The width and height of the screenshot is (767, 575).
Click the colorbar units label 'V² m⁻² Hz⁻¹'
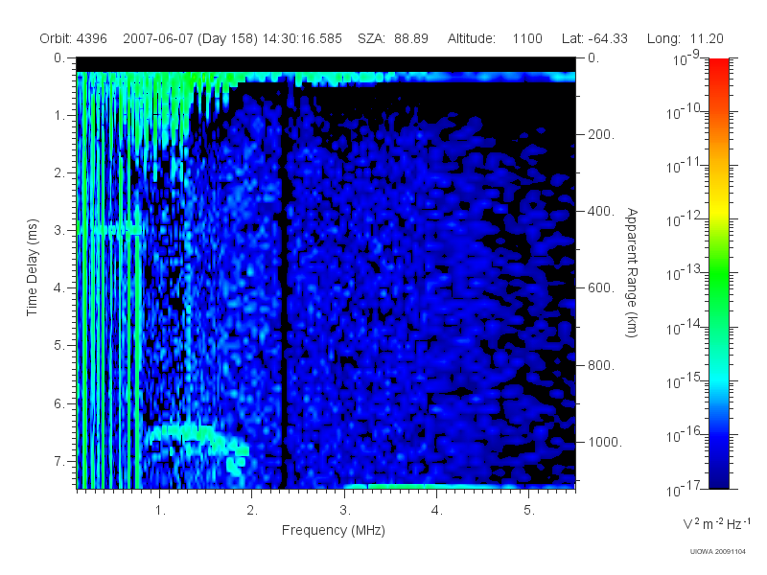(x=716, y=524)
